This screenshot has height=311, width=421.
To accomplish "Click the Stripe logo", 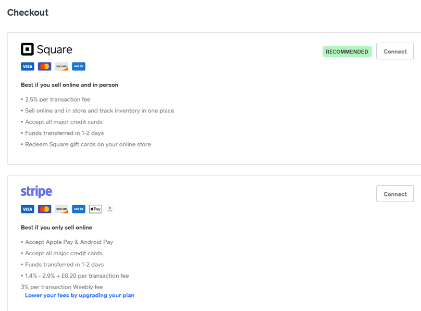I will pos(36,191).
